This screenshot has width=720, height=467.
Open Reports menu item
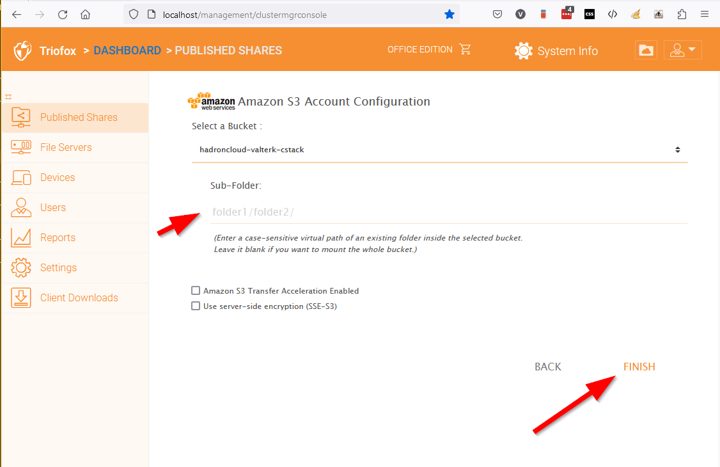point(75,238)
